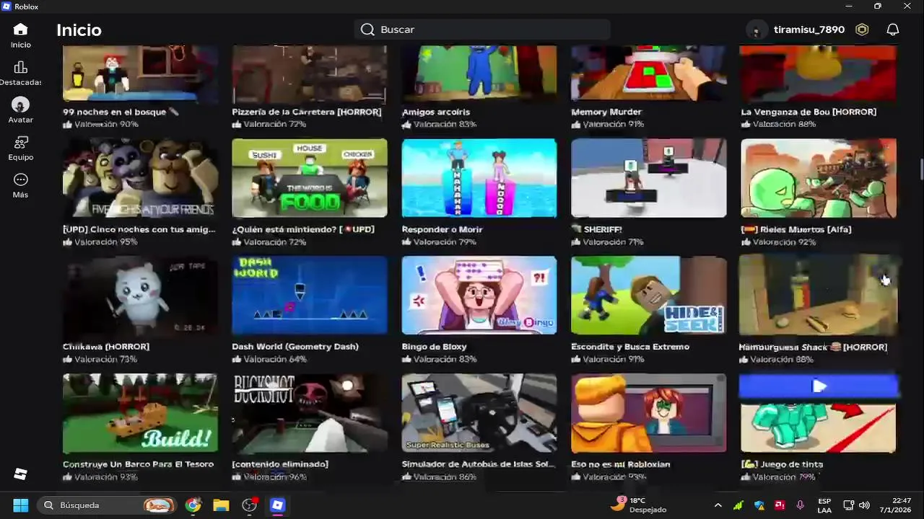
Task: Click the Memory Murder title text
Action: [x=606, y=112]
